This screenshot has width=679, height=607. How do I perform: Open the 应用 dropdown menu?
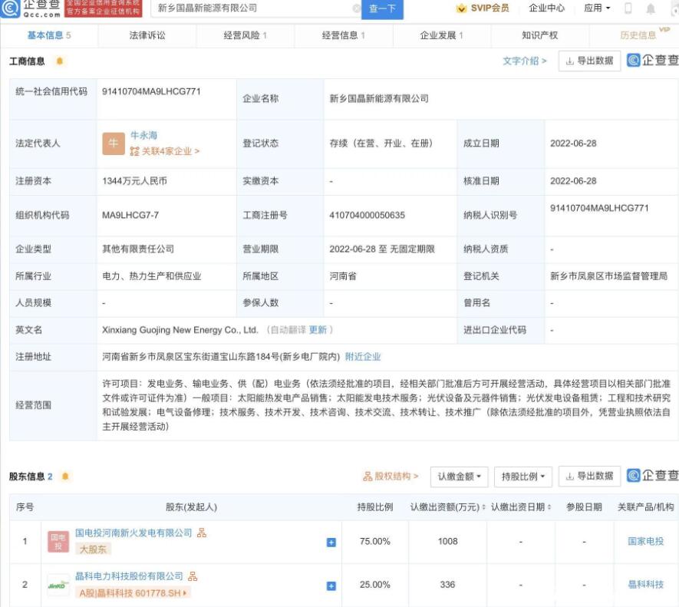[597, 8]
